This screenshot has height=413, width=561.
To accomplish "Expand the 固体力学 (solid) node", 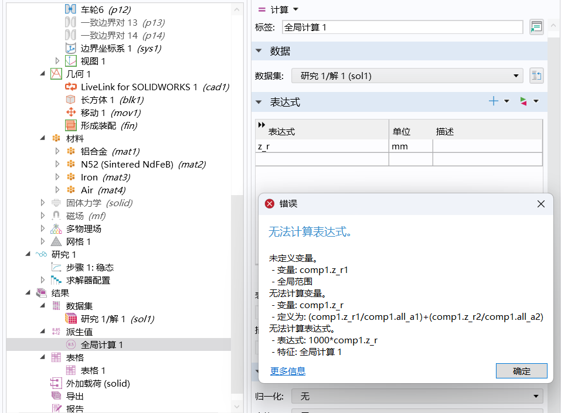I will click(43, 203).
